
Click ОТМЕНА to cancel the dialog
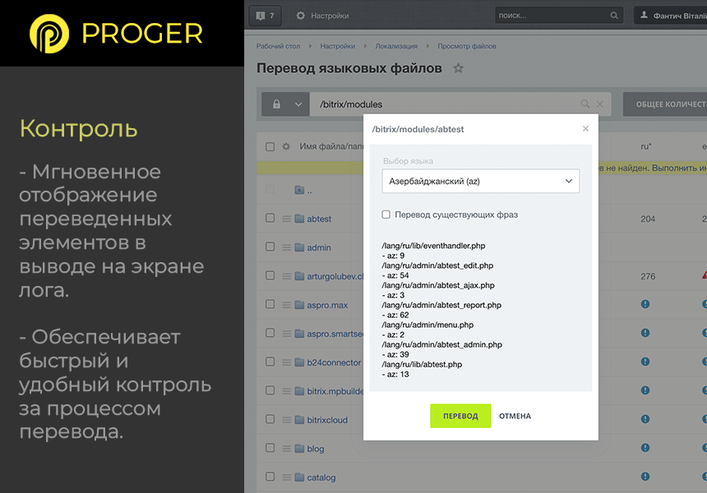pyautogui.click(x=515, y=416)
